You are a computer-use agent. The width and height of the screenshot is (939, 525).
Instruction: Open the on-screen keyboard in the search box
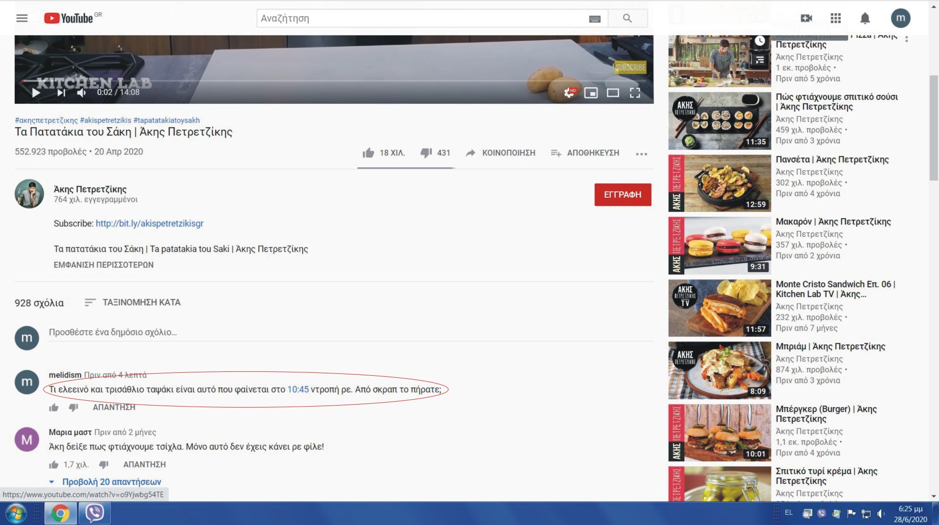[x=595, y=19]
